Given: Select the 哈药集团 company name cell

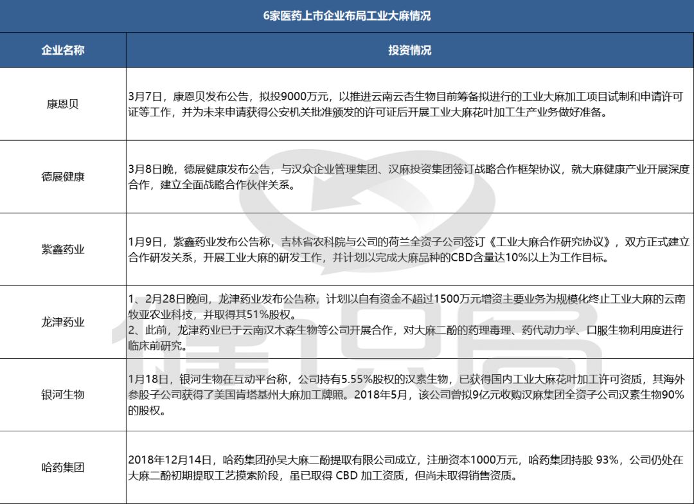Looking at the screenshot, I should [63, 467].
